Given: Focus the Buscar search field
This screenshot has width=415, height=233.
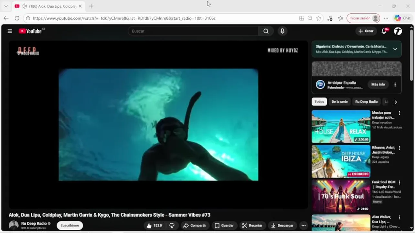Looking at the screenshot, I should [193, 31].
